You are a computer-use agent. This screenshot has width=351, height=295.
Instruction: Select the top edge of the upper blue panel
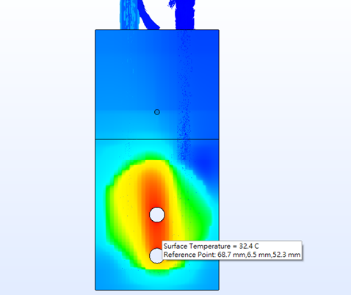pyautogui.click(x=157, y=30)
